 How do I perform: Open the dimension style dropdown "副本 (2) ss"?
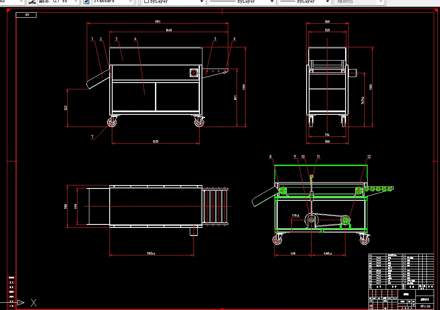tap(58, 2)
